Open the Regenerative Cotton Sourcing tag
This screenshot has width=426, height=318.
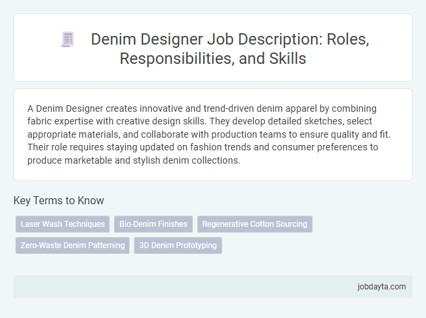254,224
